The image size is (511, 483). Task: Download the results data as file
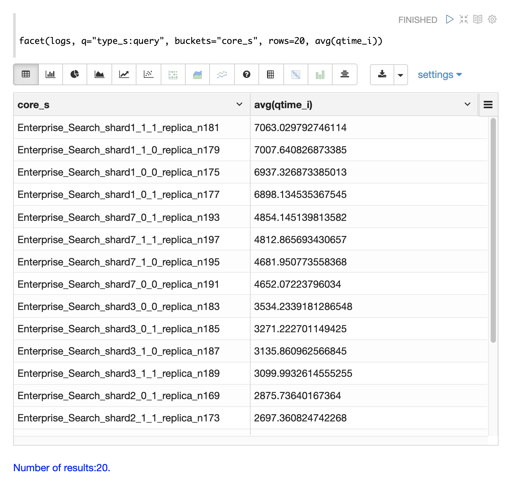(x=382, y=74)
